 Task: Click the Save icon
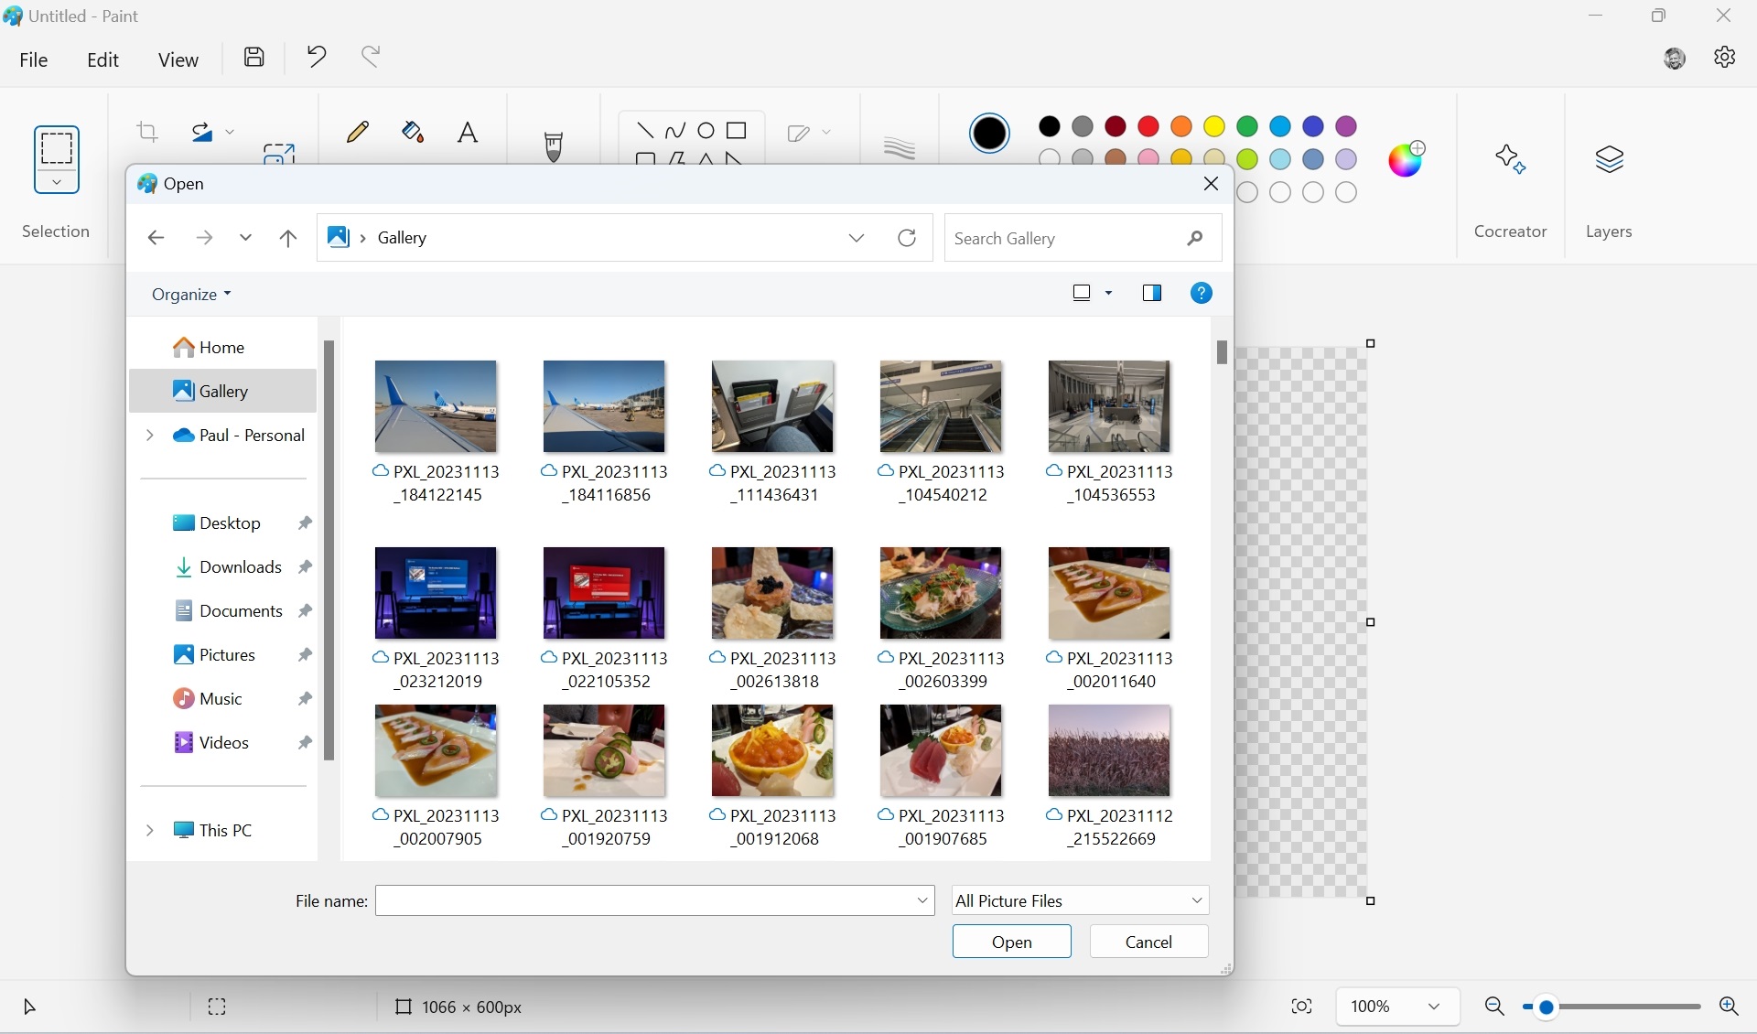(254, 58)
